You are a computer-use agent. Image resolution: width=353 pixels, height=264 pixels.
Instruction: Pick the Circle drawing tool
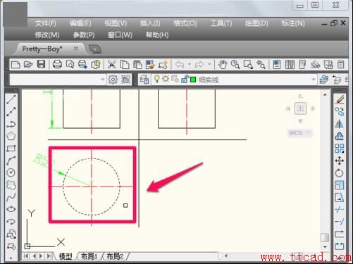[11, 172]
